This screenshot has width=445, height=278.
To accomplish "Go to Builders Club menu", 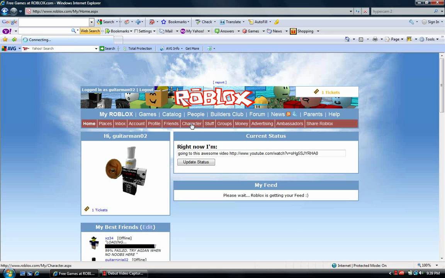I will pyautogui.click(x=227, y=114).
